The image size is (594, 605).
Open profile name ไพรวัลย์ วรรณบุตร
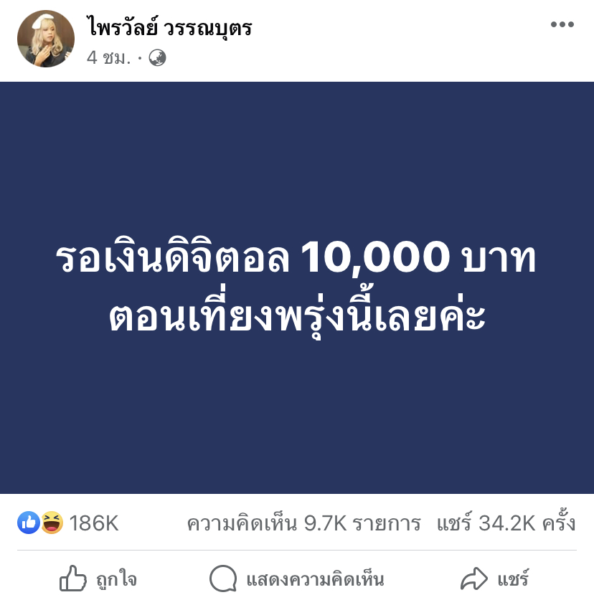(x=170, y=27)
